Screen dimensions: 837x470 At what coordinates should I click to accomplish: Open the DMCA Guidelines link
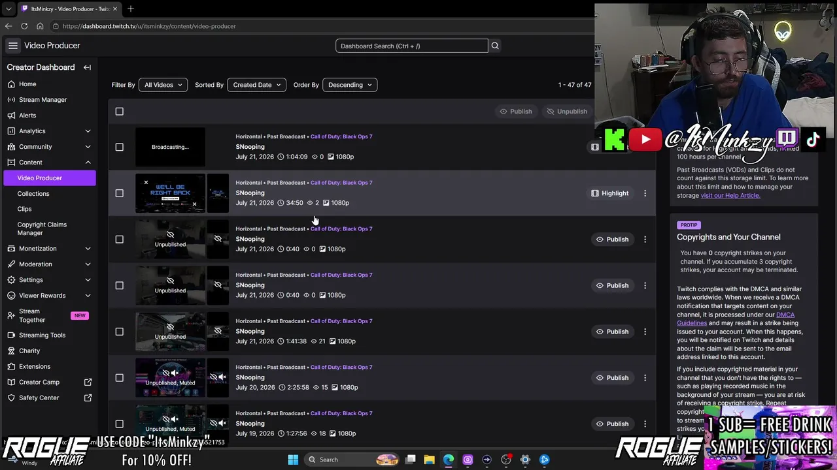tap(736, 319)
